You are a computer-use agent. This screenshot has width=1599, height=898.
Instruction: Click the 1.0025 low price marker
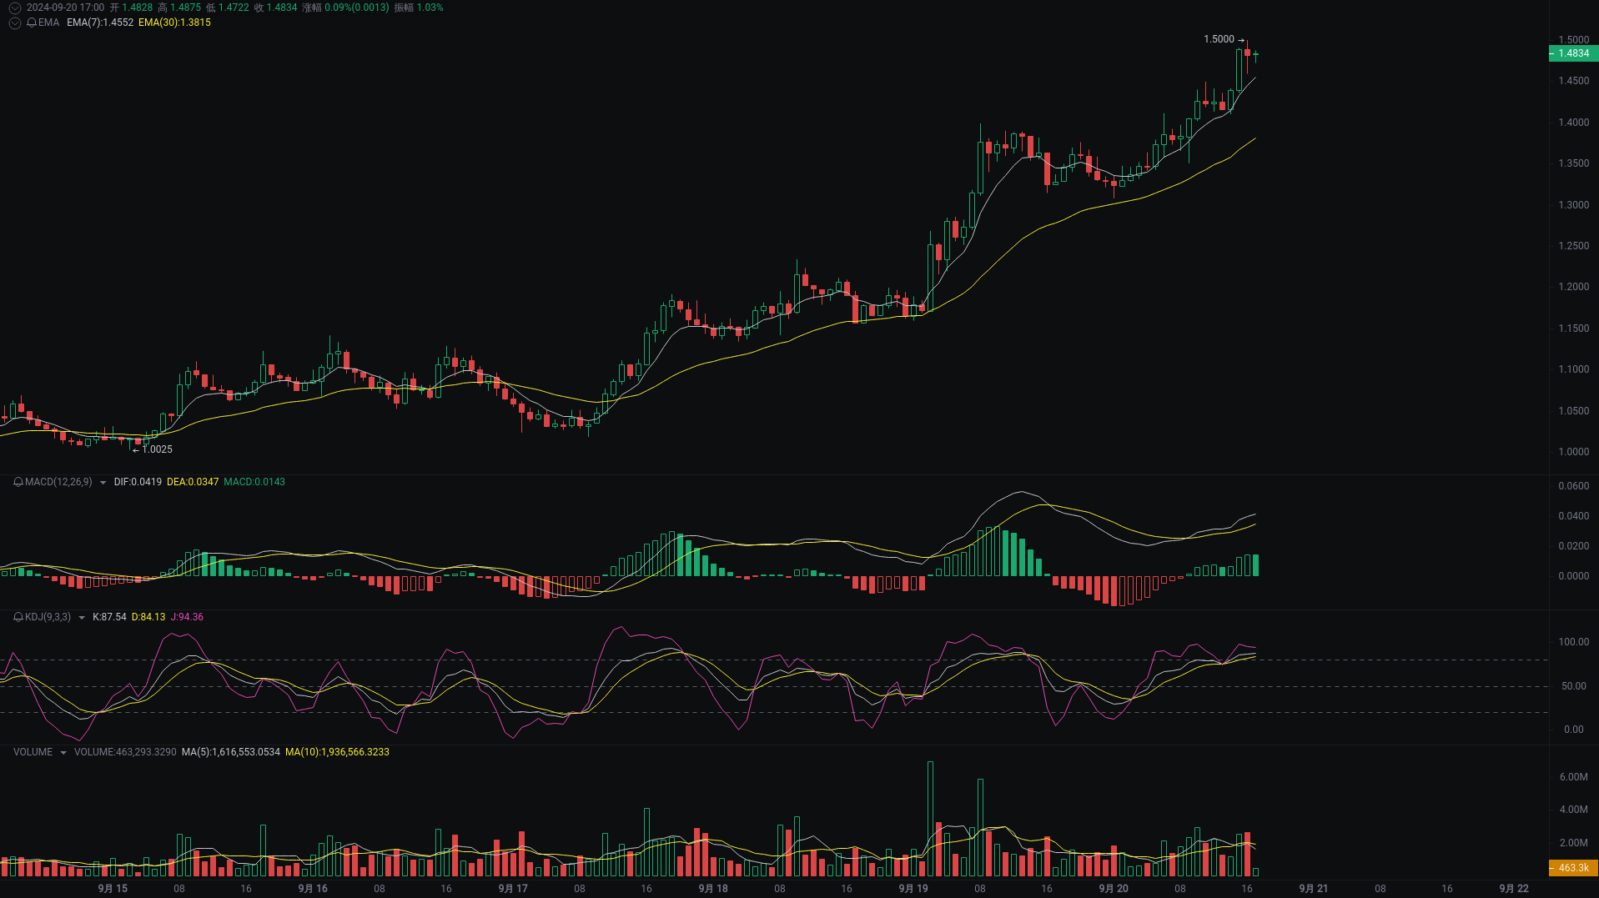[157, 449]
